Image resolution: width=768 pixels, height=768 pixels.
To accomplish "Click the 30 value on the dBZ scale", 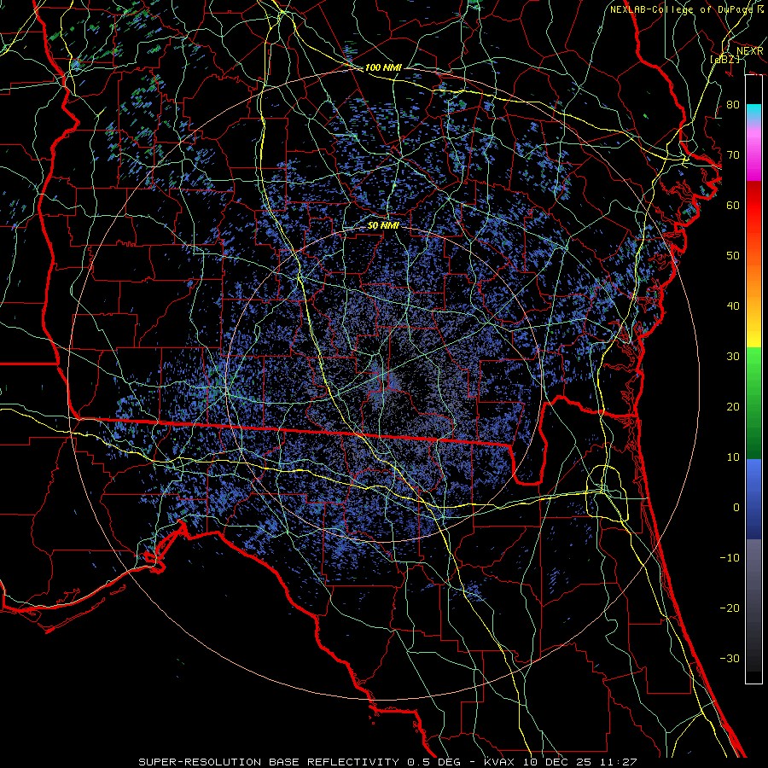I will coord(733,357).
